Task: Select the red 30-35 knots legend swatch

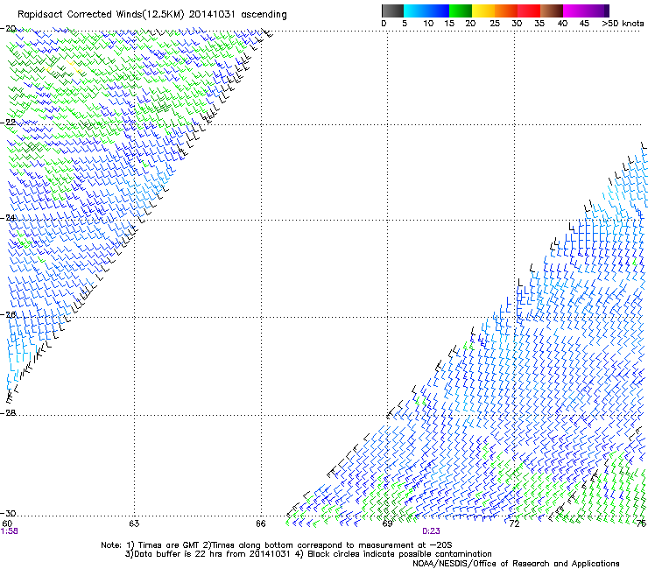Action: pos(529,11)
